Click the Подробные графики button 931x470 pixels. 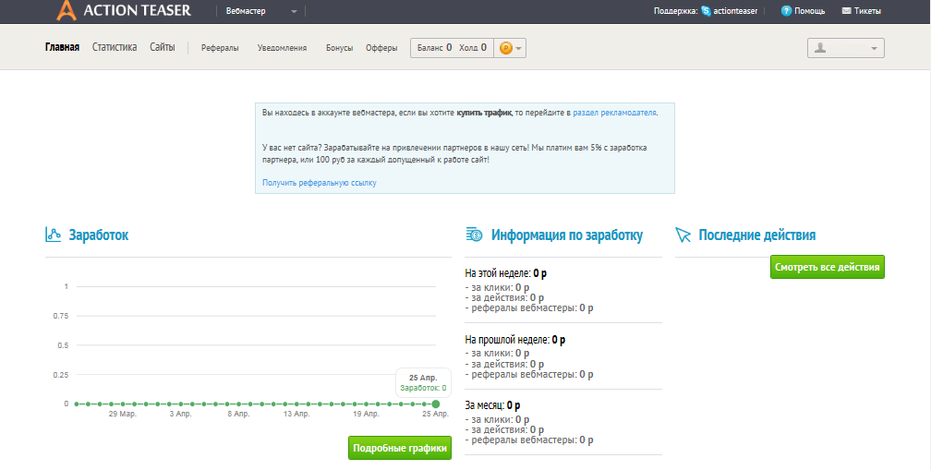tap(400, 448)
